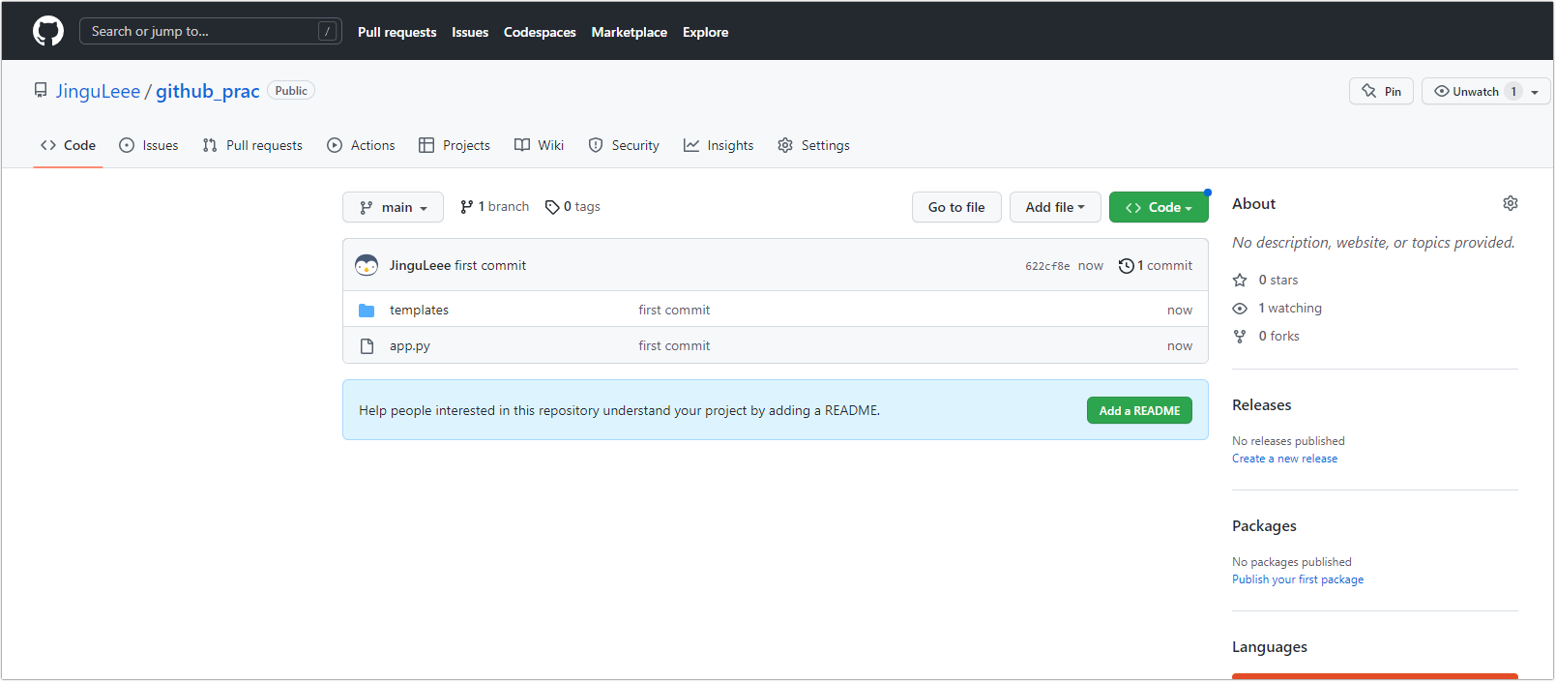The height and width of the screenshot is (682, 1556).
Task: Pin this repository
Action: pyautogui.click(x=1381, y=91)
